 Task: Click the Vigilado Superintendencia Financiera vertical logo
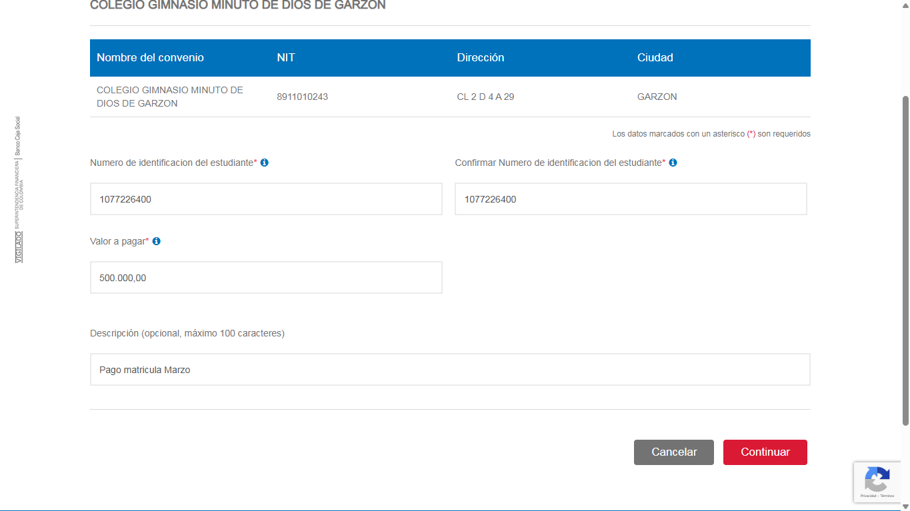[x=19, y=190]
